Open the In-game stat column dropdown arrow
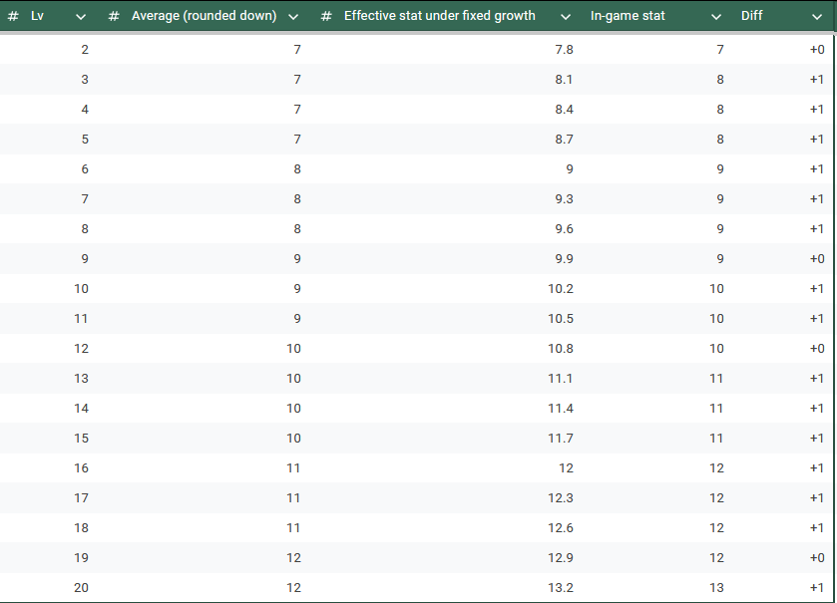837x603 pixels. (716, 17)
